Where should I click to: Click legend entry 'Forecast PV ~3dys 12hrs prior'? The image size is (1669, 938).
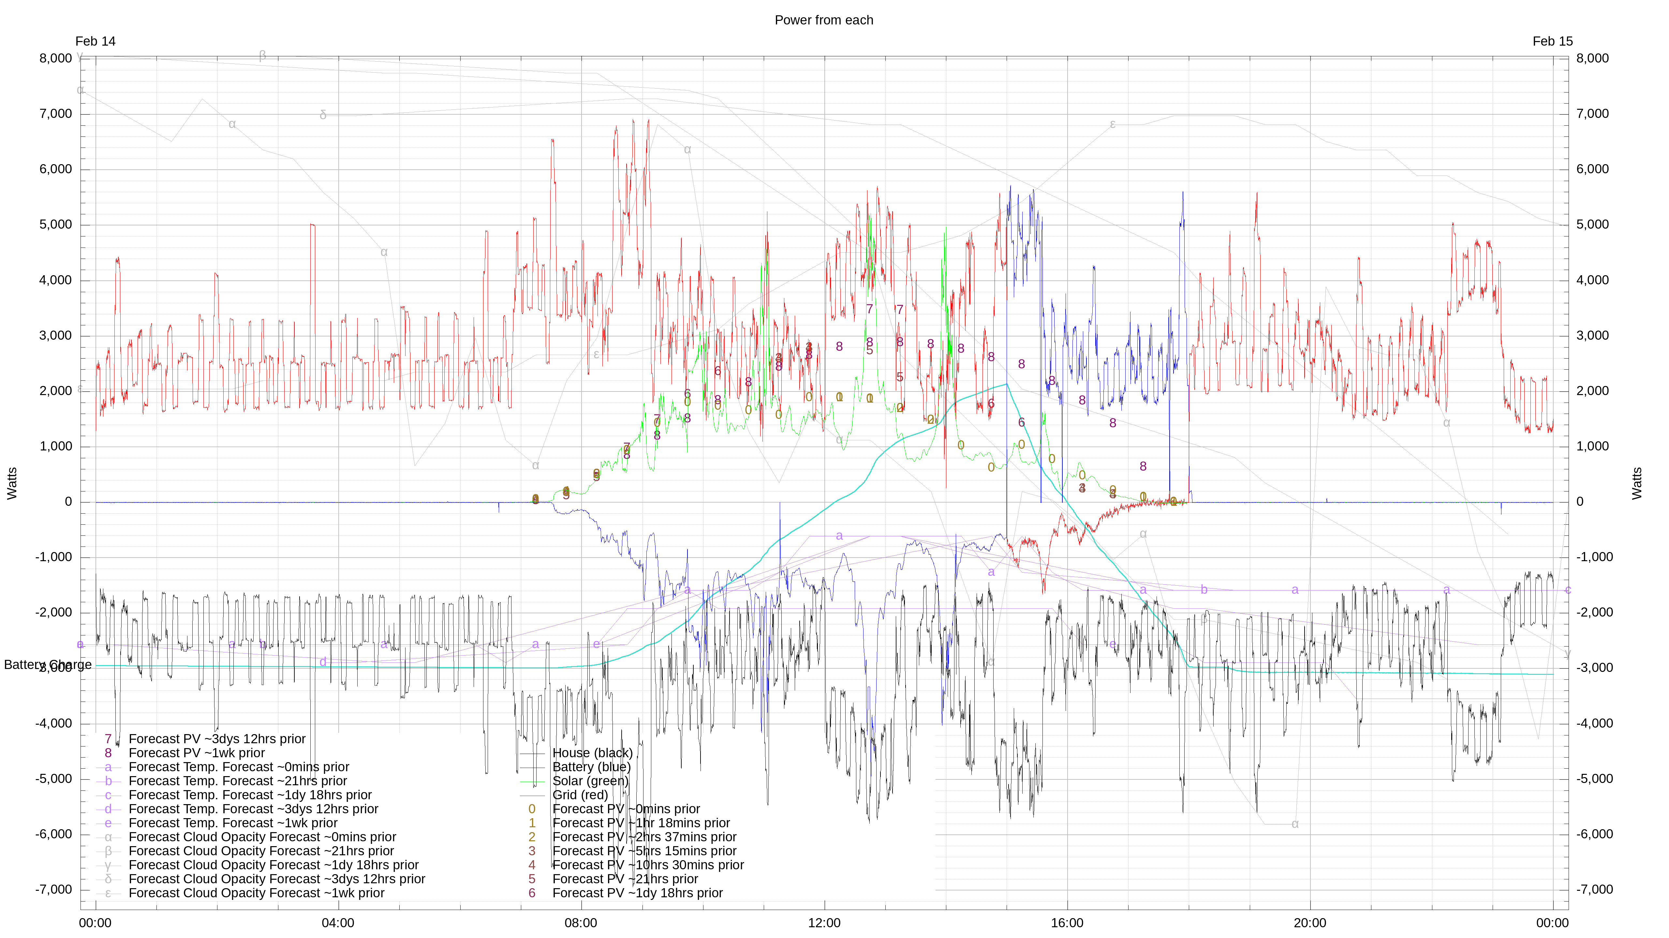pos(217,739)
